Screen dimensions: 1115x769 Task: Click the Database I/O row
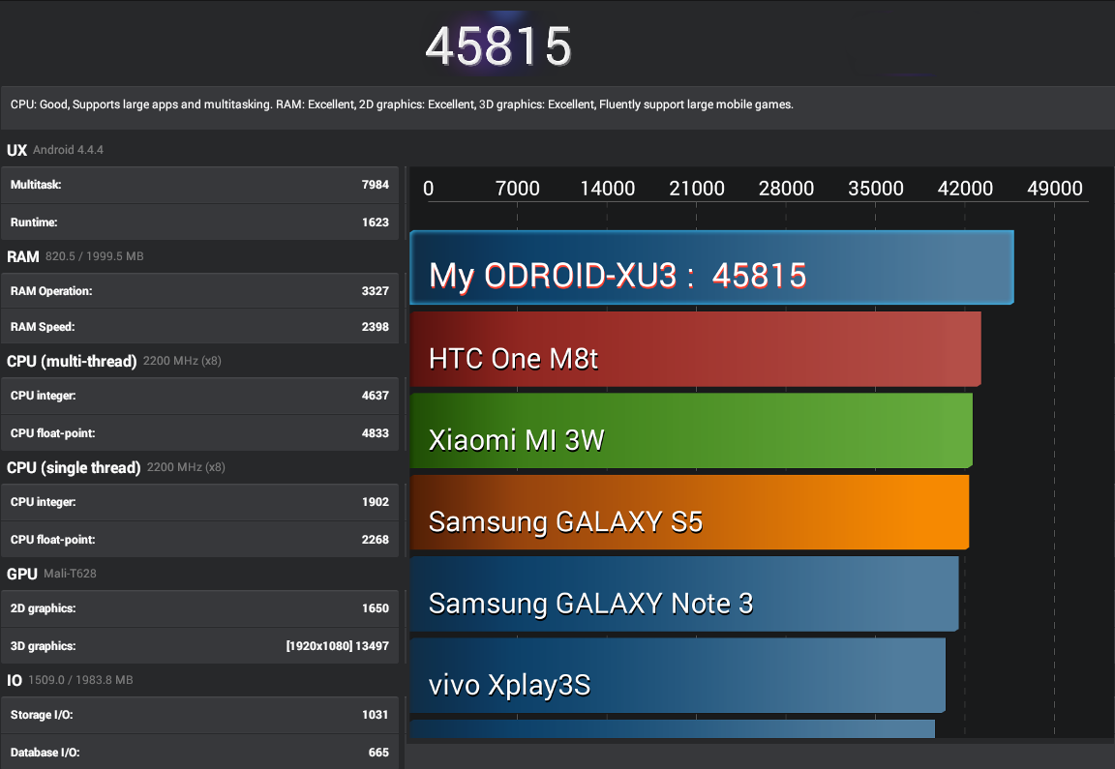tap(199, 752)
